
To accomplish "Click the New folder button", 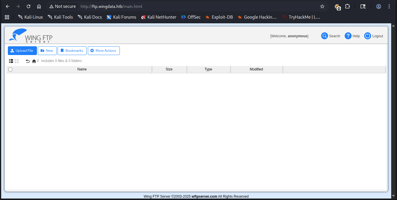I will point(47,51).
